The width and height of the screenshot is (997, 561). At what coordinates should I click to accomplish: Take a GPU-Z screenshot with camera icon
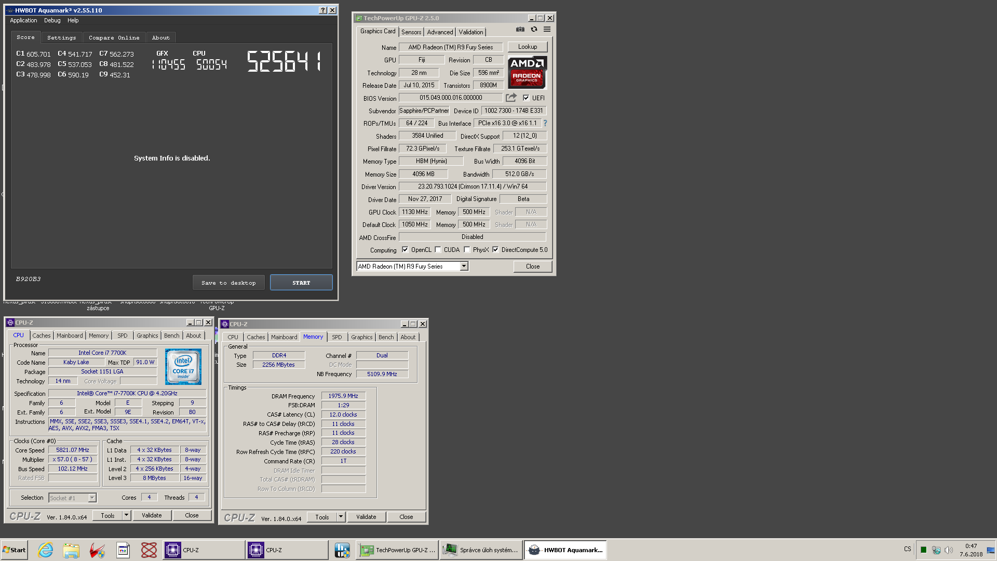point(520,30)
